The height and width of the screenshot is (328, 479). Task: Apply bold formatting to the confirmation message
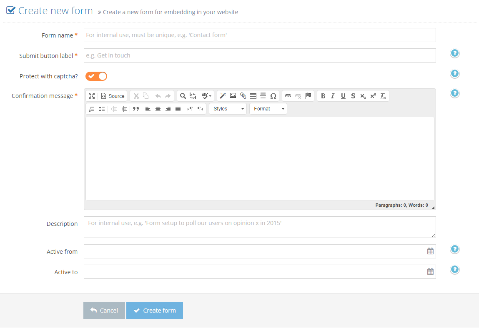[x=323, y=96]
